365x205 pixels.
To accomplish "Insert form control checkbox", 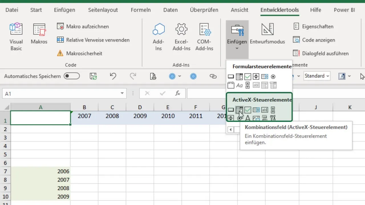I will tap(248, 77).
